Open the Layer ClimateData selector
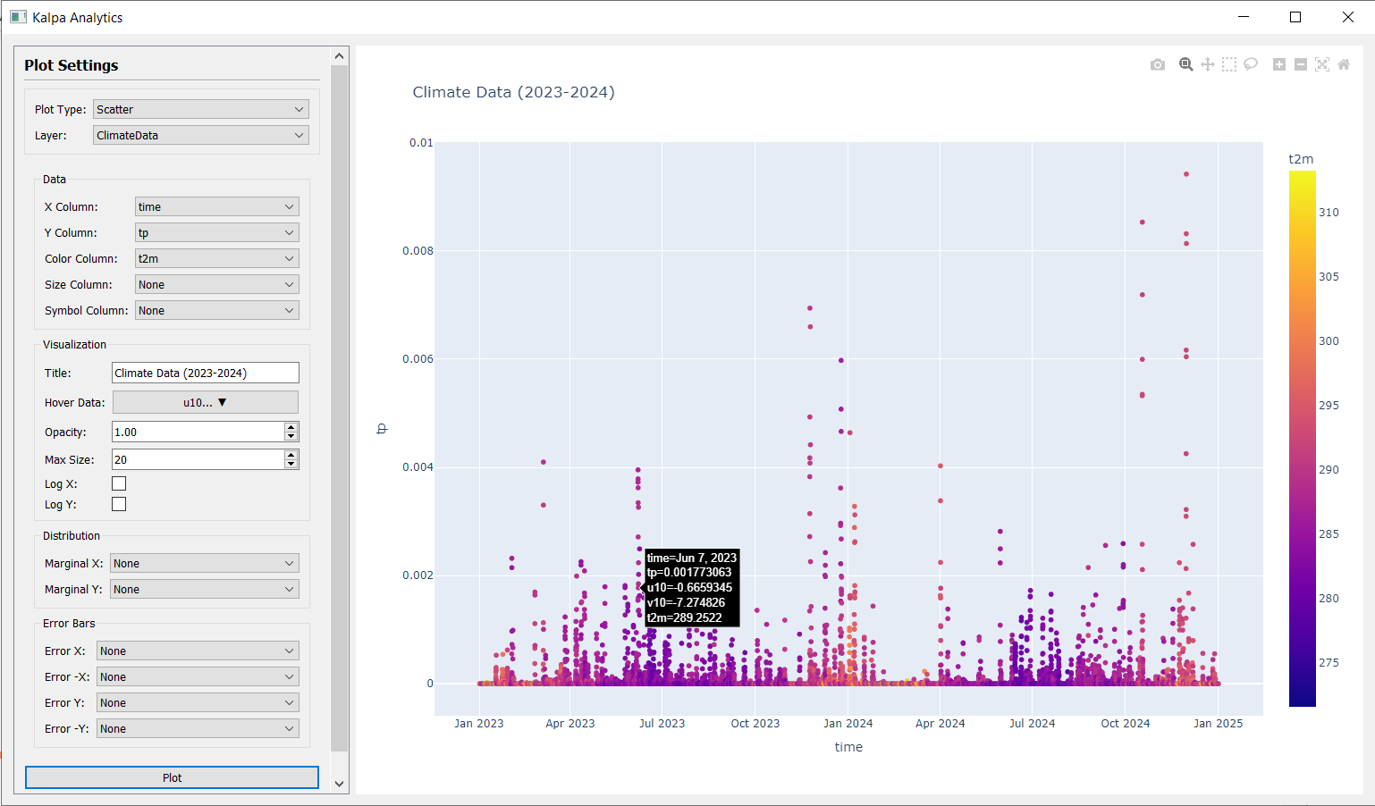This screenshot has height=806, width=1375. [200, 135]
